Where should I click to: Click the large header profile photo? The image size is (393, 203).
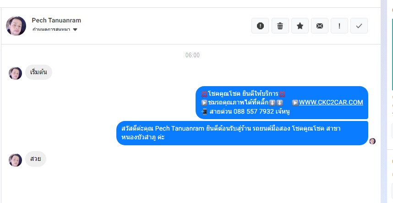point(16,26)
